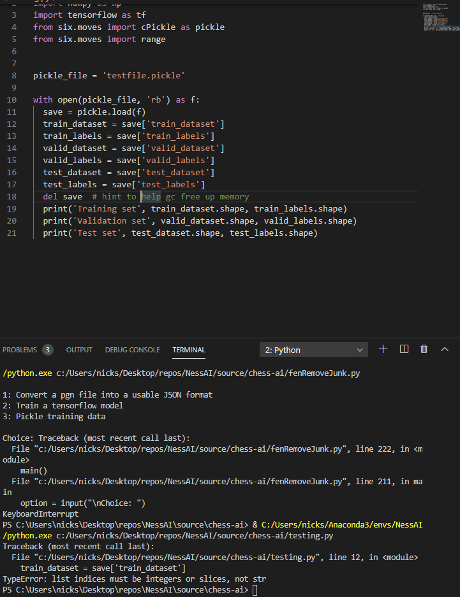This screenshot has height=597, width=460.
Task: Click terminal line '2: Train a tensorflow model'
Action: pyautogui.click(x=63, y=406)
